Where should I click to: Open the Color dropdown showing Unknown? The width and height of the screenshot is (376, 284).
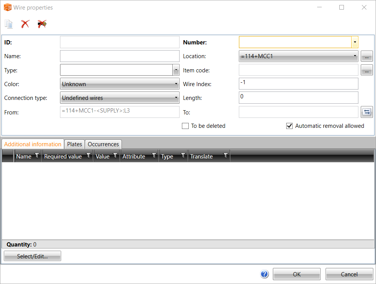click(120, 84)
